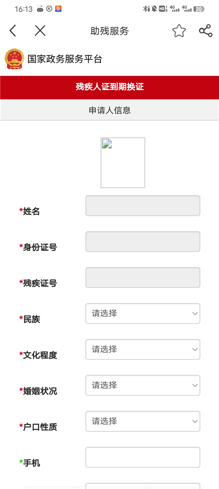The width and height of the screenshot is (219, 489).
Task: Tap the battery indicator icon
Action: [x=199, y=9]
